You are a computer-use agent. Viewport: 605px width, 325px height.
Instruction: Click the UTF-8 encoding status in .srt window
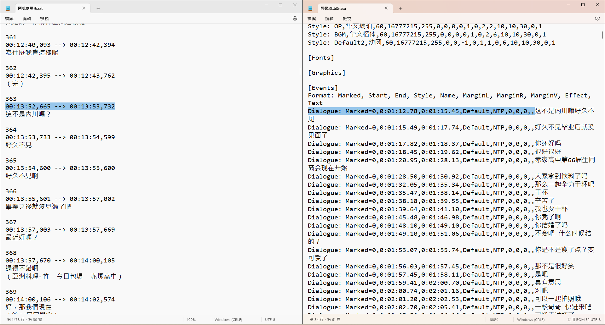tap(270, 319)
